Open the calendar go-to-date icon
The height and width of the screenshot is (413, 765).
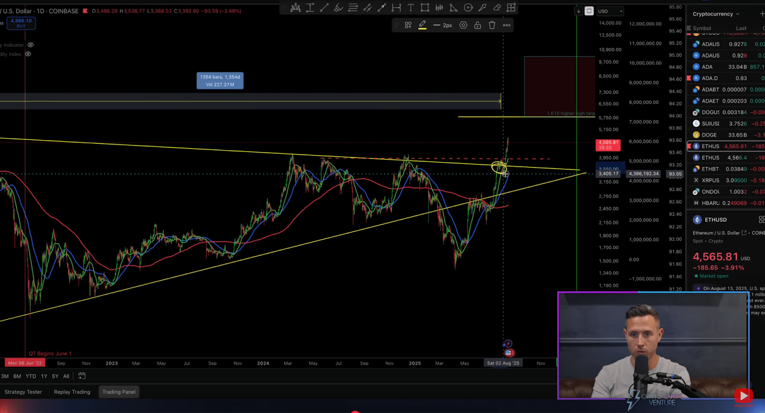pos(82,376)
